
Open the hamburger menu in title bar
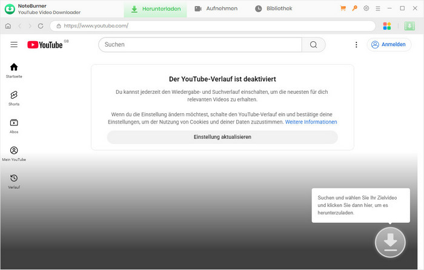point(378,8)
